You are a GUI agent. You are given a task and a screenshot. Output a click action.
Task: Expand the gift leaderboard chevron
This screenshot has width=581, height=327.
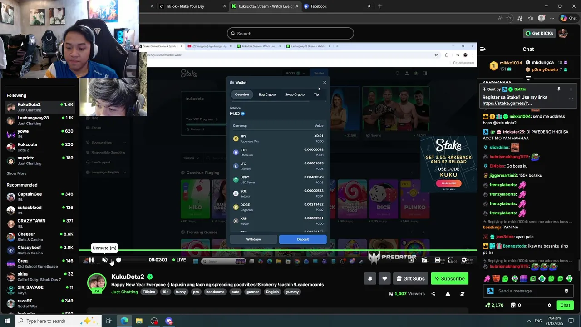528,78
